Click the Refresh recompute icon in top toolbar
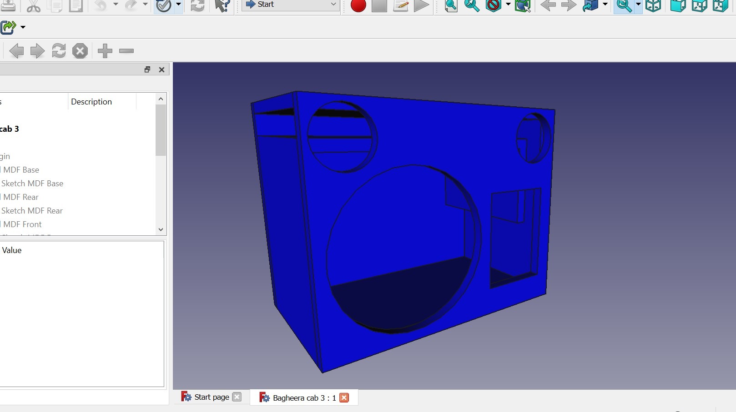Viewport: 736px width, 412px height. pyautogui.click(x=197, y=5)
